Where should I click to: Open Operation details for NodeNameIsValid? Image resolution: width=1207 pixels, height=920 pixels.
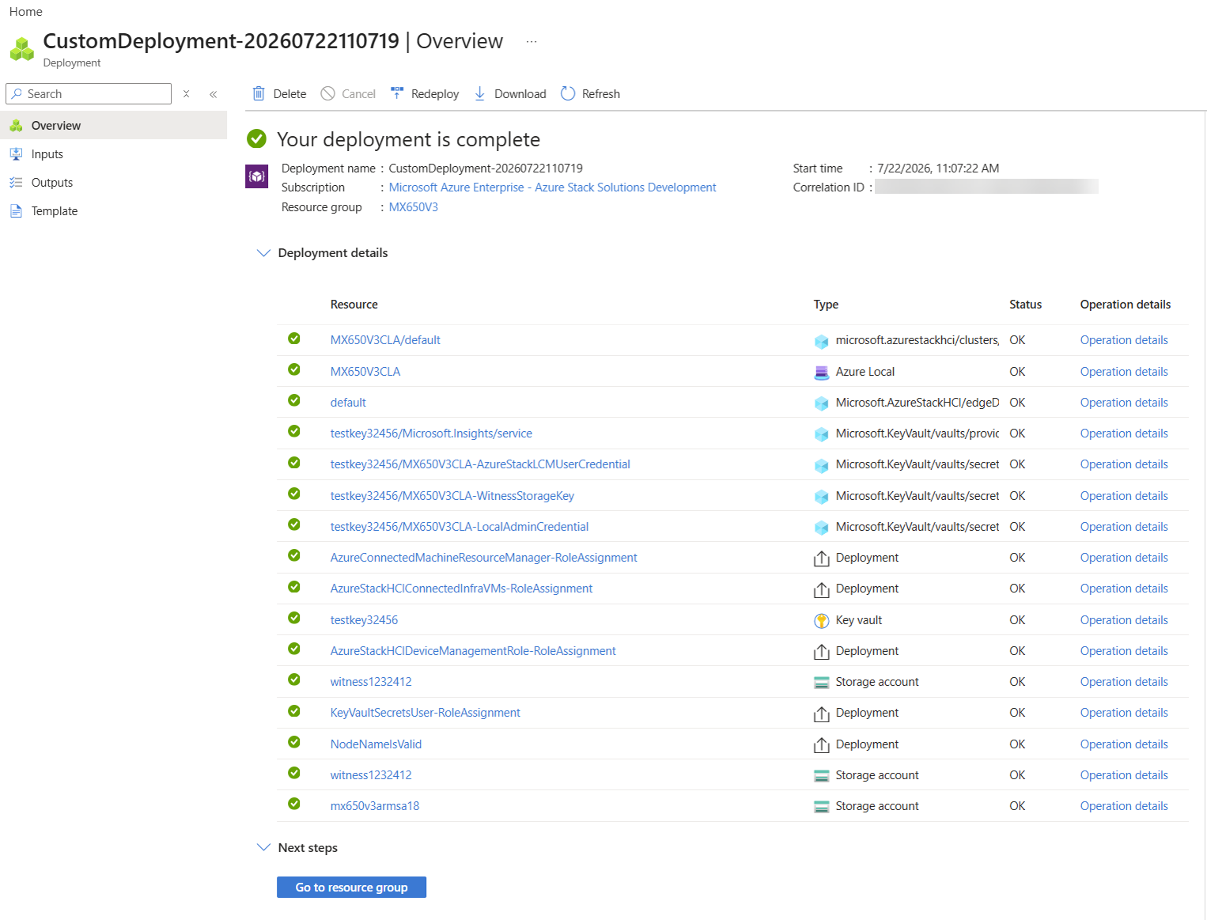click(1124, 744)
